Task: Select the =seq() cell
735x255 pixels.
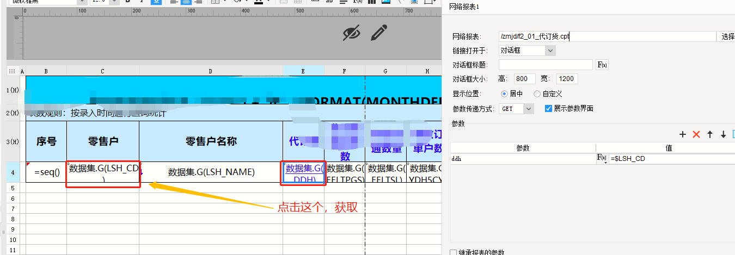Action: pyautogui.click(x=46, y=172)
